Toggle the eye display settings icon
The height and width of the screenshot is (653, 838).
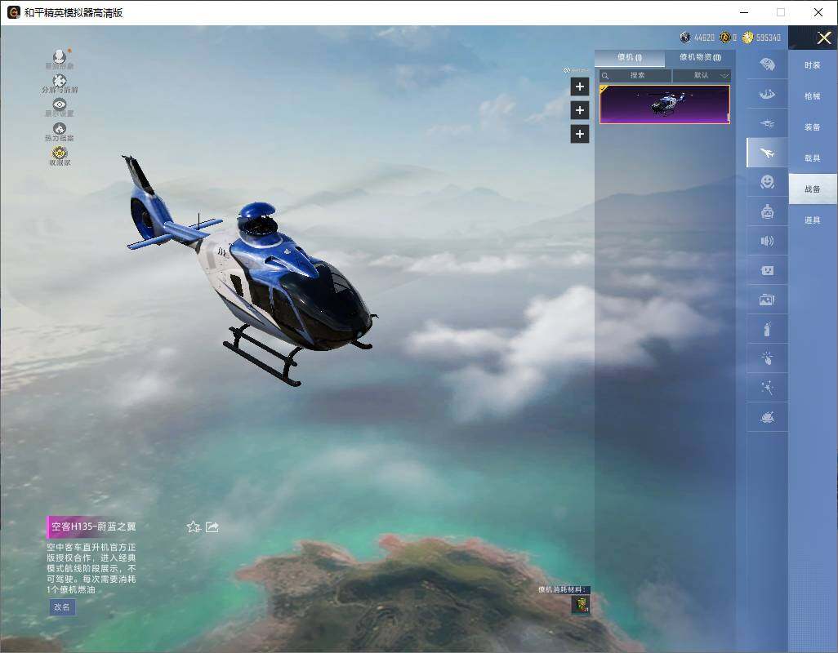60,104
